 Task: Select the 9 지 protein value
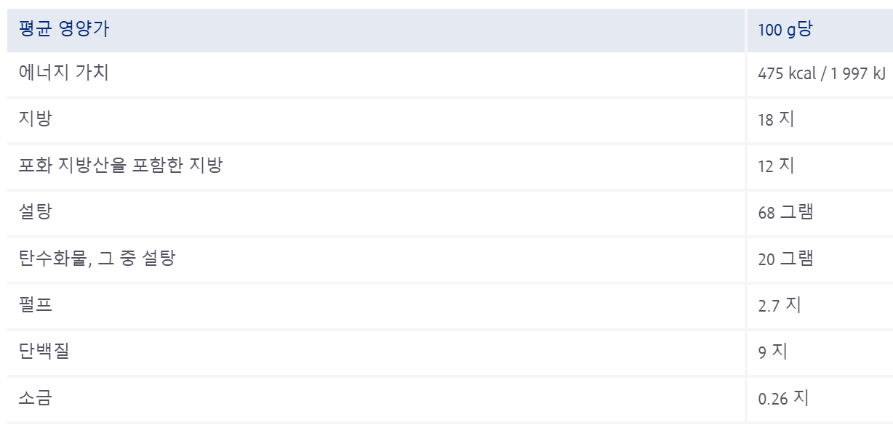[x=772, y=352]
